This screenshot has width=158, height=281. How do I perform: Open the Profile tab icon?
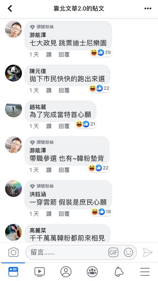[66, 272]
